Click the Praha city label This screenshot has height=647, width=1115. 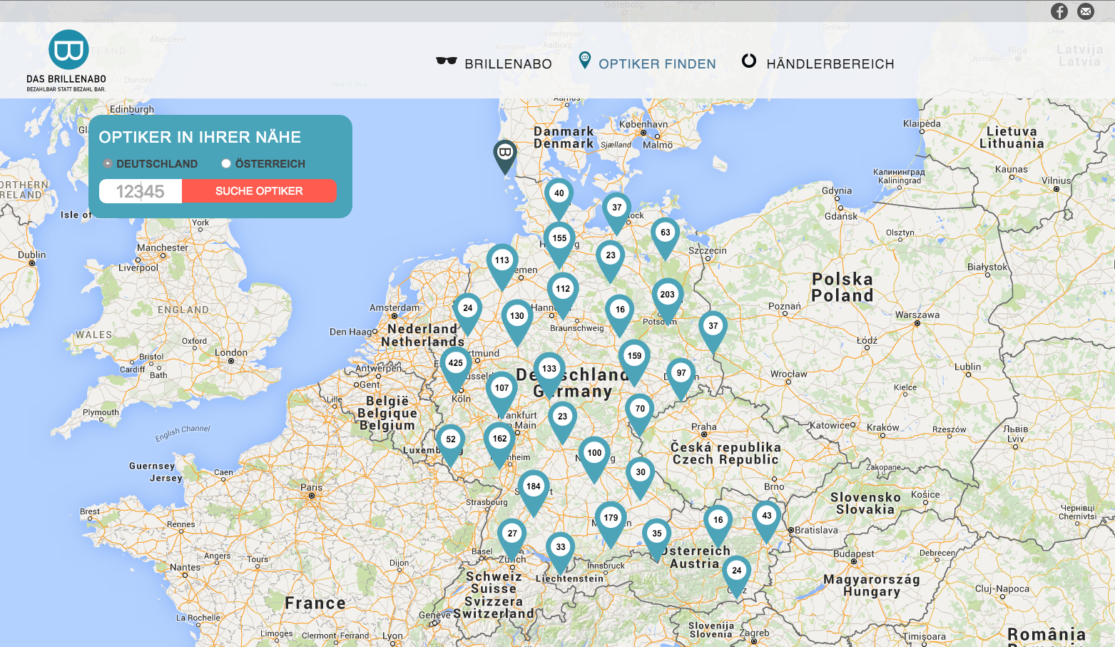pos(703,427)
